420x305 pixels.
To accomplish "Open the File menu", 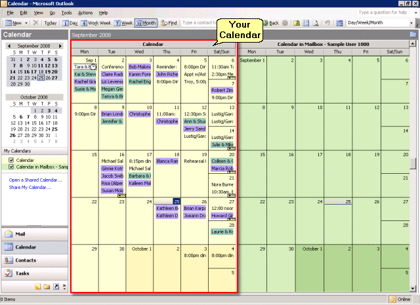I will point(10,12).
